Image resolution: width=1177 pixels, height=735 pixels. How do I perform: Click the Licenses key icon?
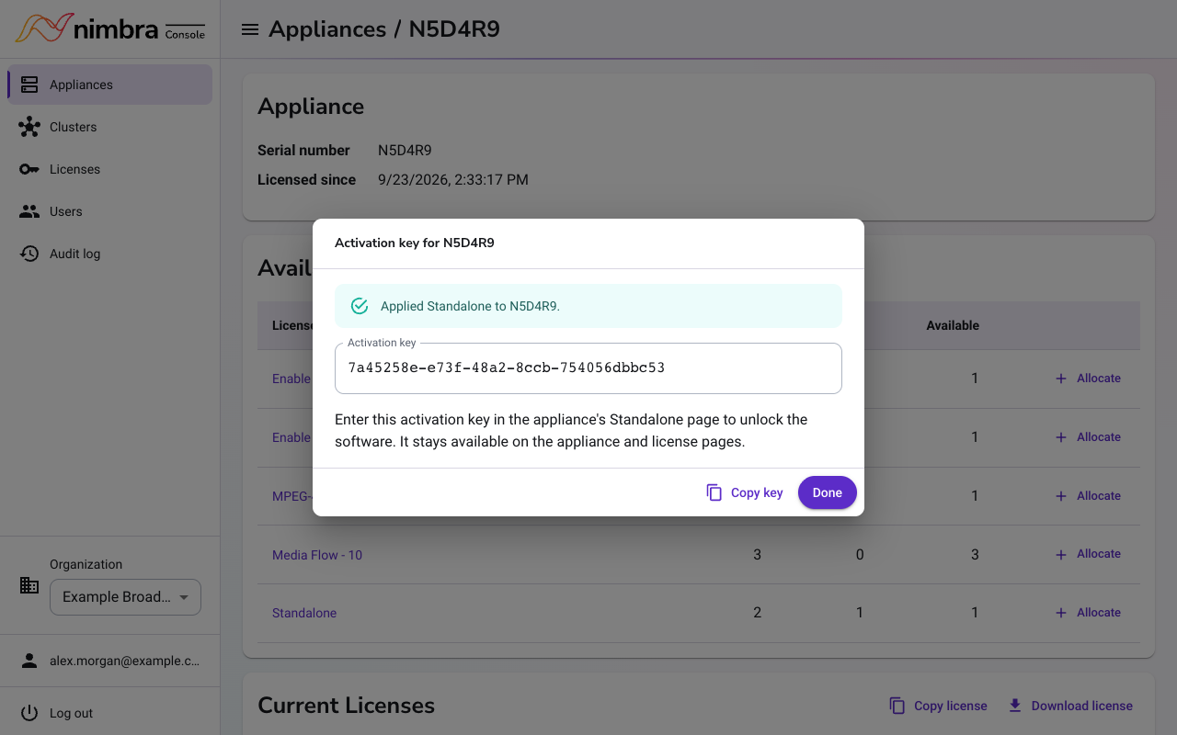coord(29,169)
